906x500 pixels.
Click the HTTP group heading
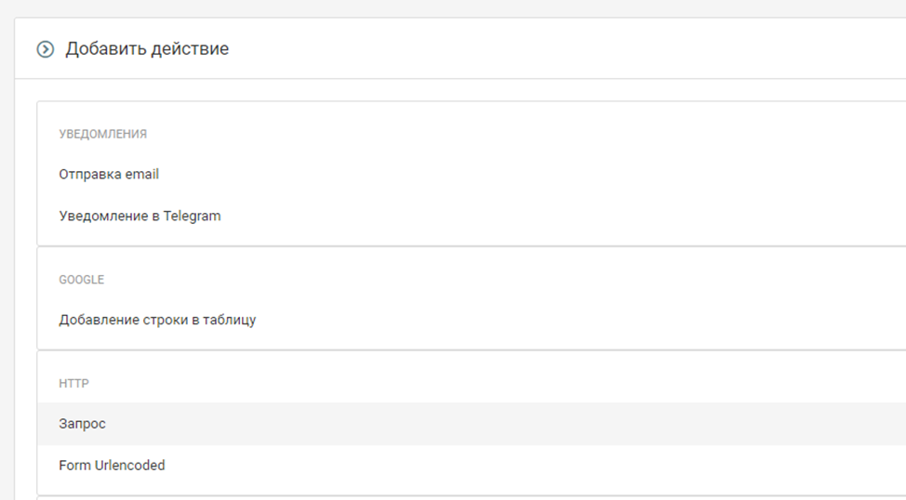[x=73, y=383]
